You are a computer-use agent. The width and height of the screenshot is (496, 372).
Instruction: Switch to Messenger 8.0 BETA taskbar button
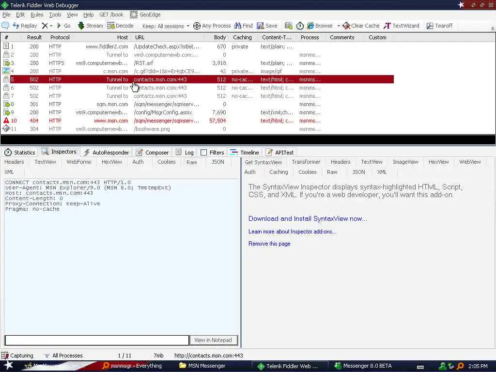363,366
